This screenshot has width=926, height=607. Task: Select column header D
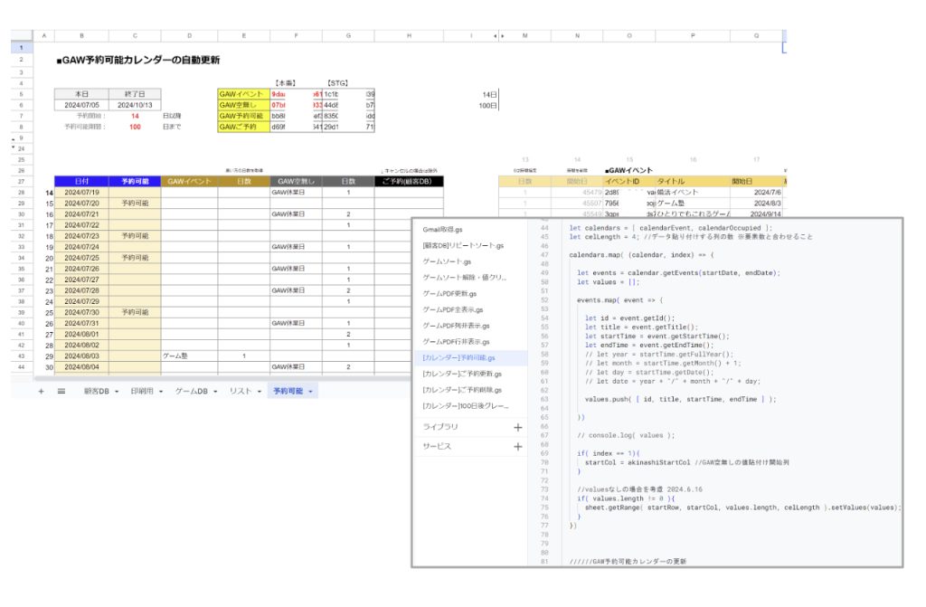(189, 35)
